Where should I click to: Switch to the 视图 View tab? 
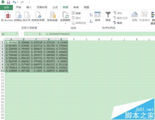pyautogui.click(x=86, y=7)
